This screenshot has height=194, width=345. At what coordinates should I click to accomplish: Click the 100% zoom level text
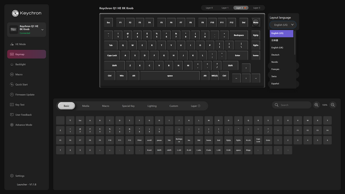click(x=325, y=105)
